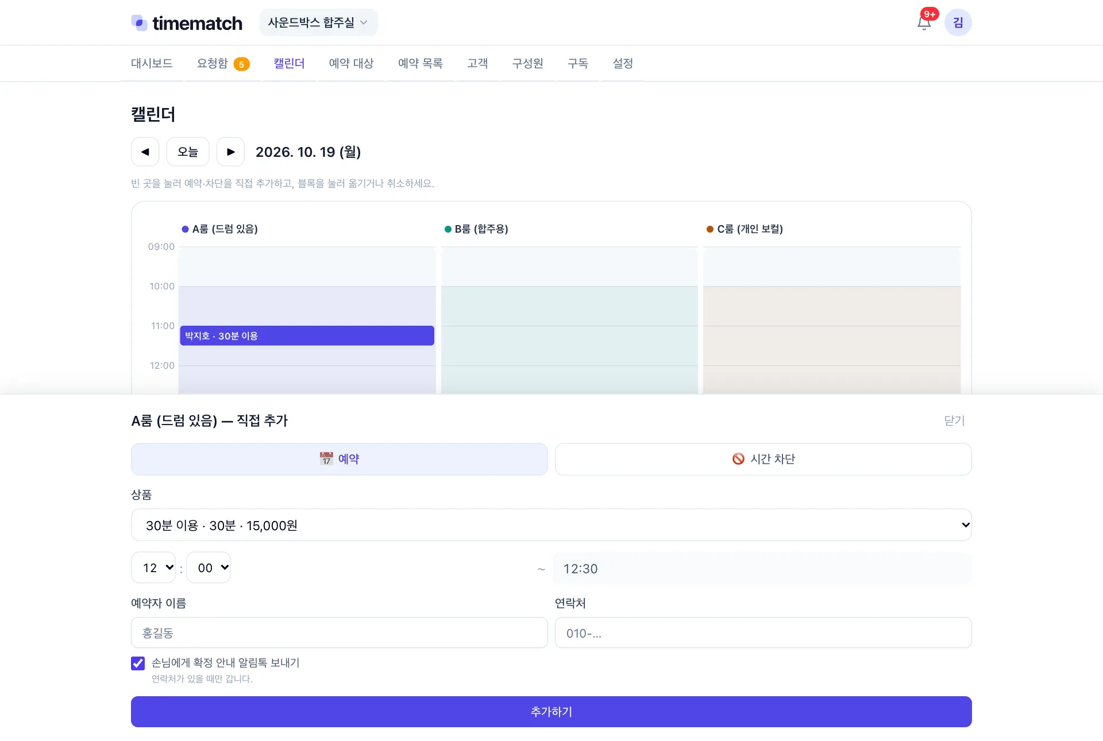
Task: Click the 12:30 end time field
Action: coord(762,568)
